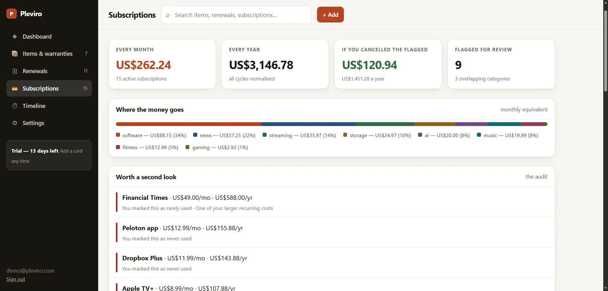Click the Dropbox Plus 'never used' note
This screenshot has width=608, height=291.
(157, 269)
